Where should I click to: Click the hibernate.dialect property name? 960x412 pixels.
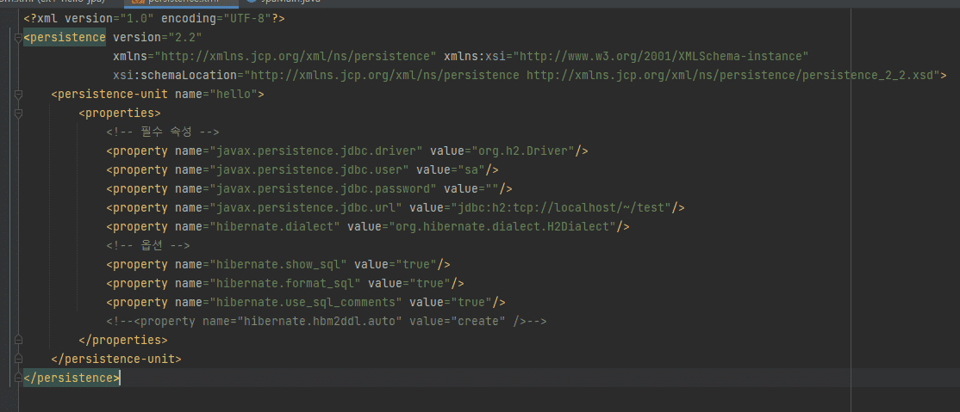(x=275, y=227)
